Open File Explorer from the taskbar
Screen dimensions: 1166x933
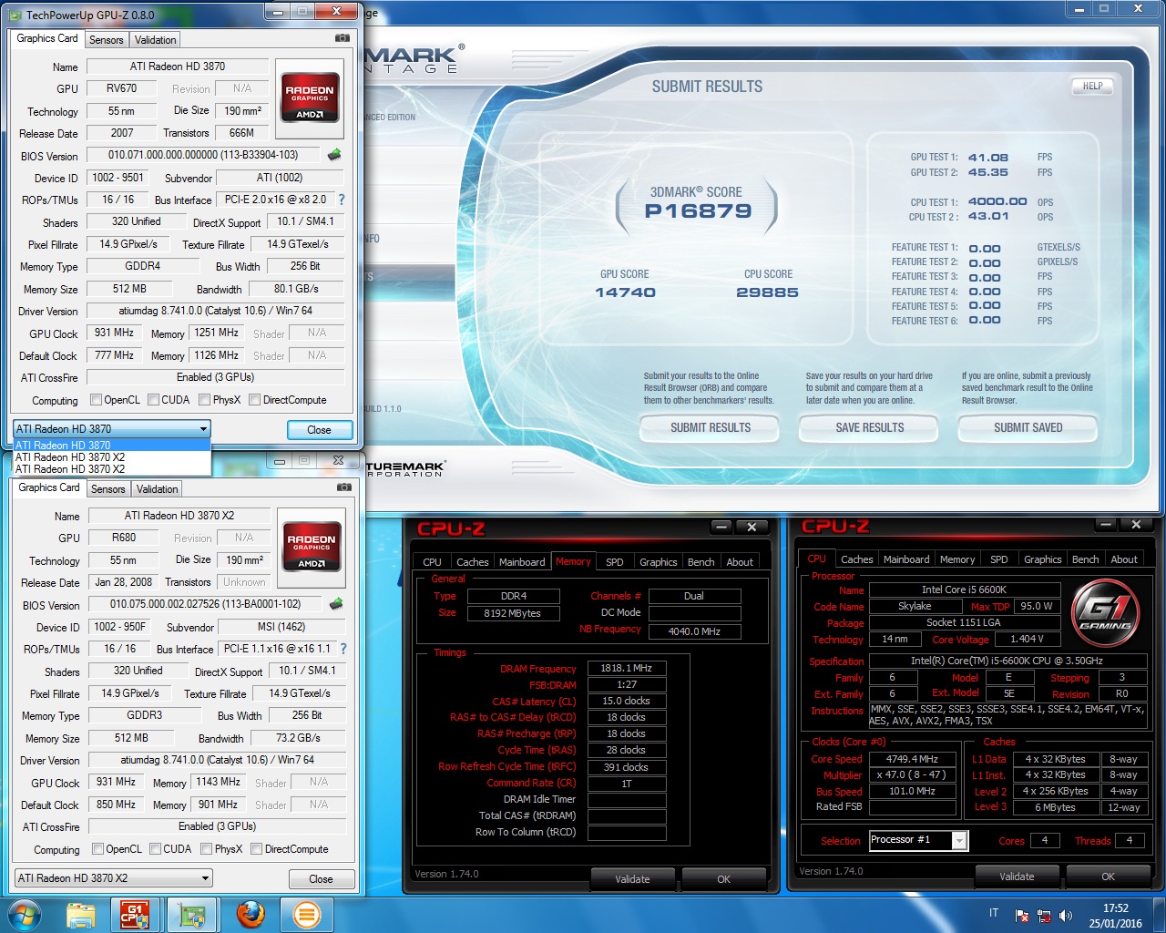coord(80,915)
